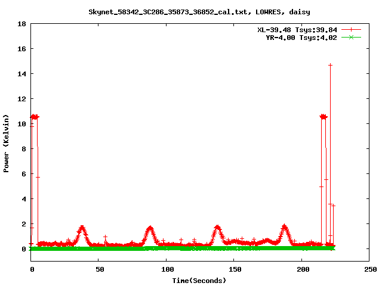Click the Time(Seconds) x-axis label
The image size is (382, 286).
199,281
